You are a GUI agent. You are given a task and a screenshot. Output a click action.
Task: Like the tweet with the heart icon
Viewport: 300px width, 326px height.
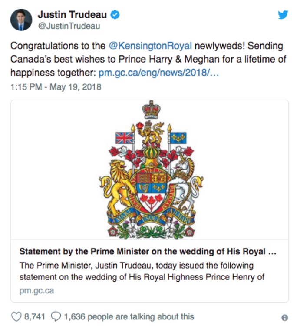(15, 317)
